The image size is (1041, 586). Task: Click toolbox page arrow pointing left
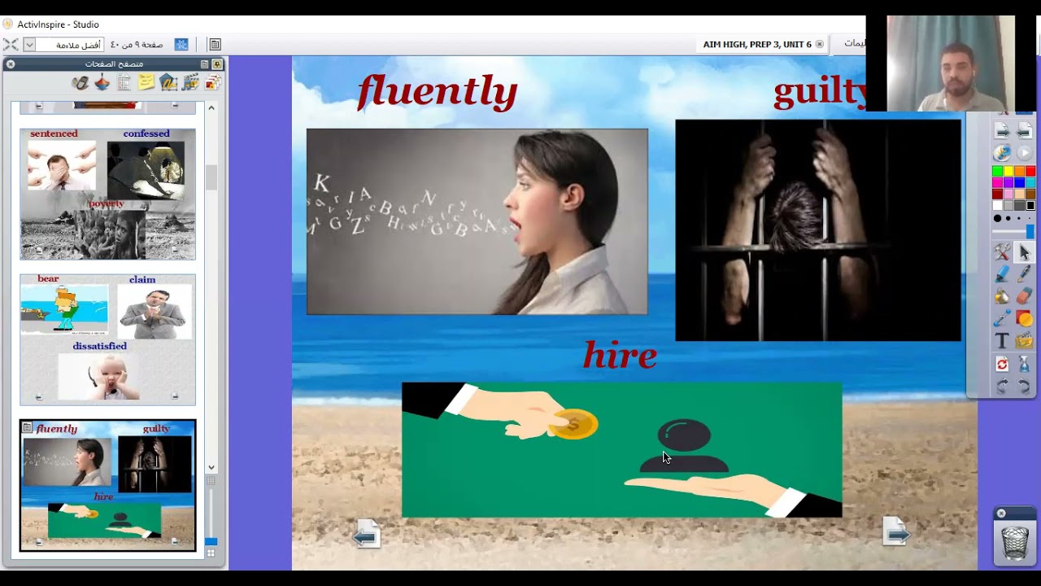(1024, 130)
